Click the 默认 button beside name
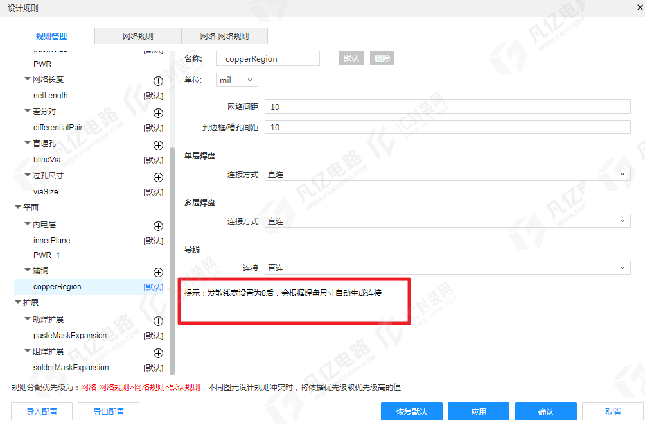Screen dimensions: 645x428 351,58
